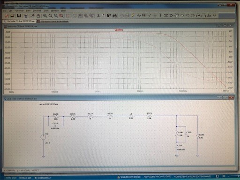The width and height of the screenshot is (240, 180).
Task: Open the Hierarchy menu
Action: pos(19,11)
